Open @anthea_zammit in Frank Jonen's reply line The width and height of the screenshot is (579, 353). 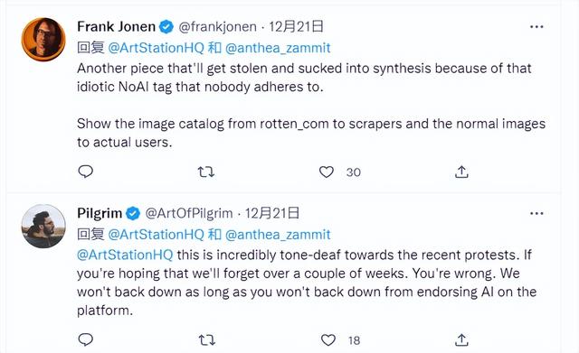(278, 48)
